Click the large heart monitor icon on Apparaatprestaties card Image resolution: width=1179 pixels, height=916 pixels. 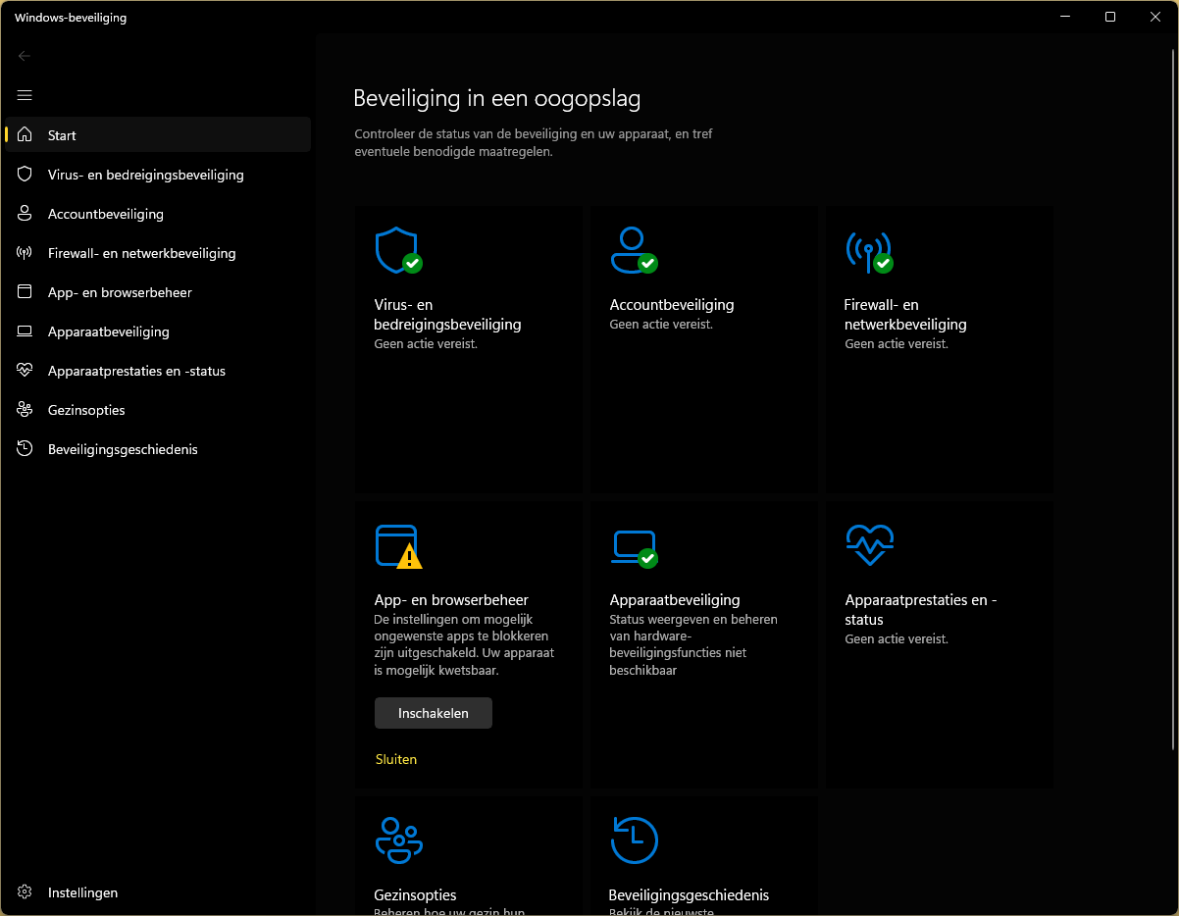[x=870, y=544]
